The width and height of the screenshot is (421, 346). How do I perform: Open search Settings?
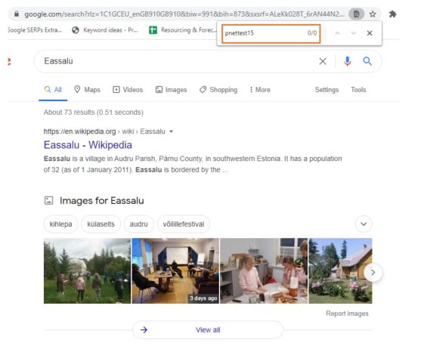[x=327, y=90]
